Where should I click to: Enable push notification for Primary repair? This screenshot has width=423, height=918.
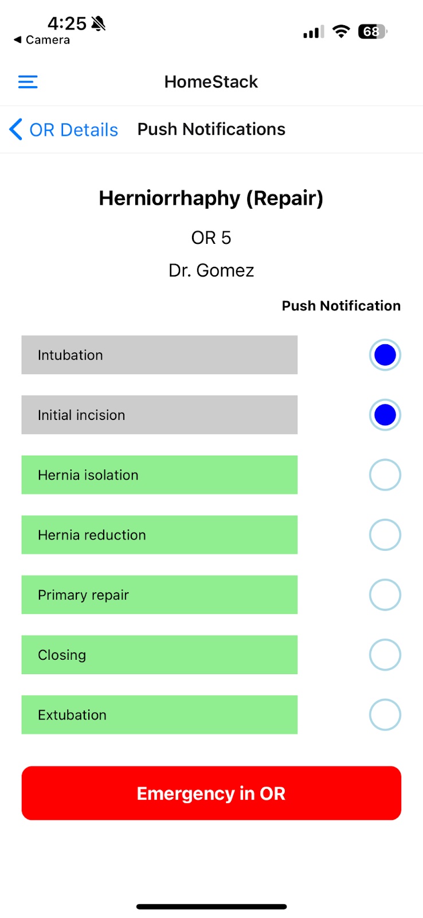[385, 595]
